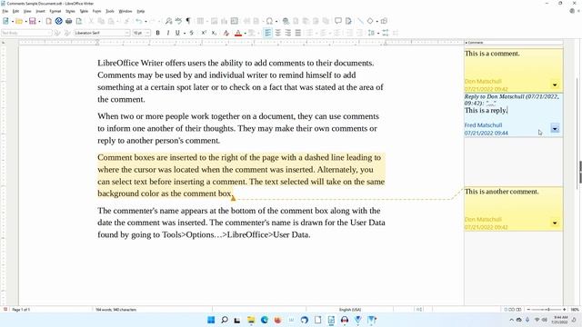Image resolution: width=582 pixels, height=327 pixels.
Task: Center align text
Action: pos(277,33)
